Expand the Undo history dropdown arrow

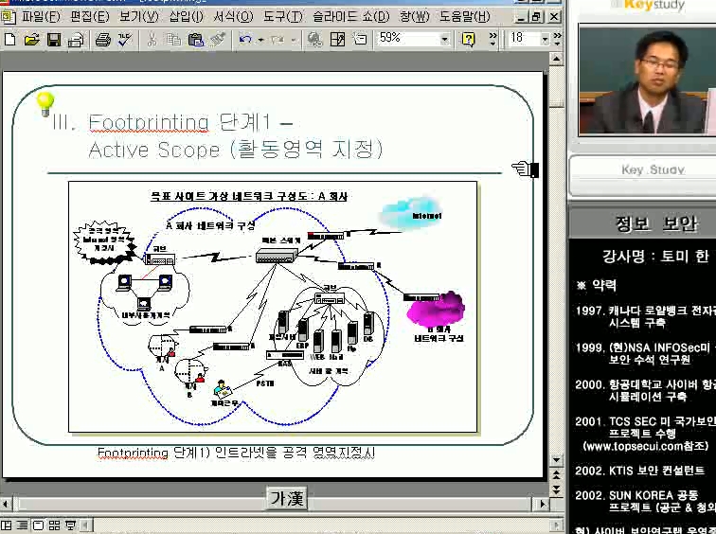point(259,40)
